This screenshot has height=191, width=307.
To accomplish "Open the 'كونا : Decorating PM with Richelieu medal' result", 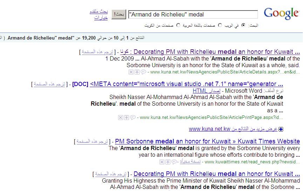I will point(210,52).
